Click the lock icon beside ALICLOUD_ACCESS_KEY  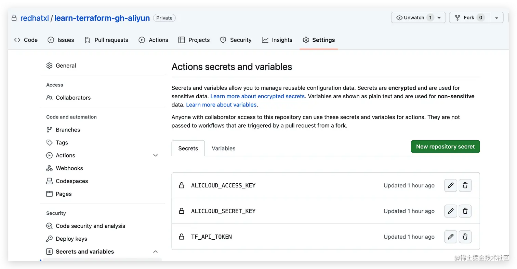tap(182, 185)
